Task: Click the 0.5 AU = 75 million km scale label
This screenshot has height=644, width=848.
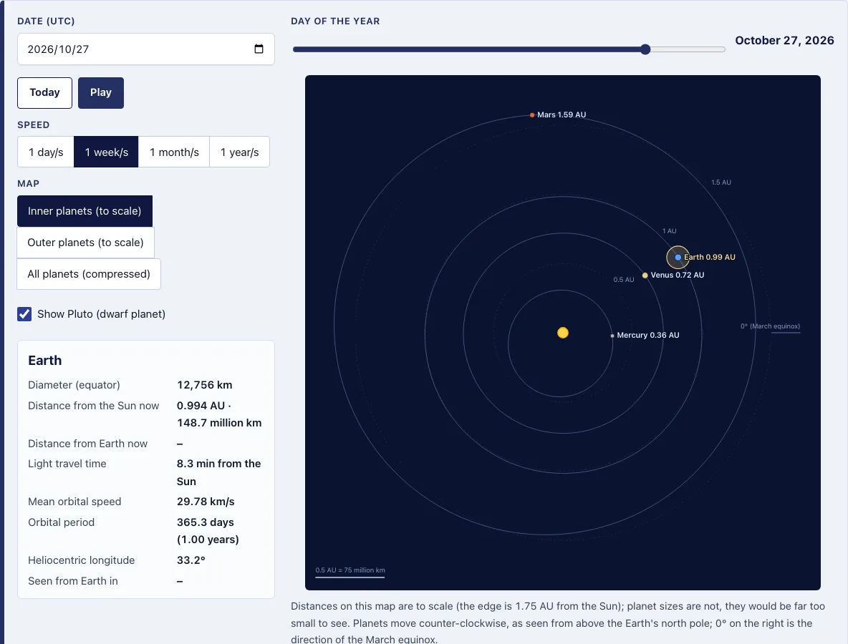Action: [350, 570]
